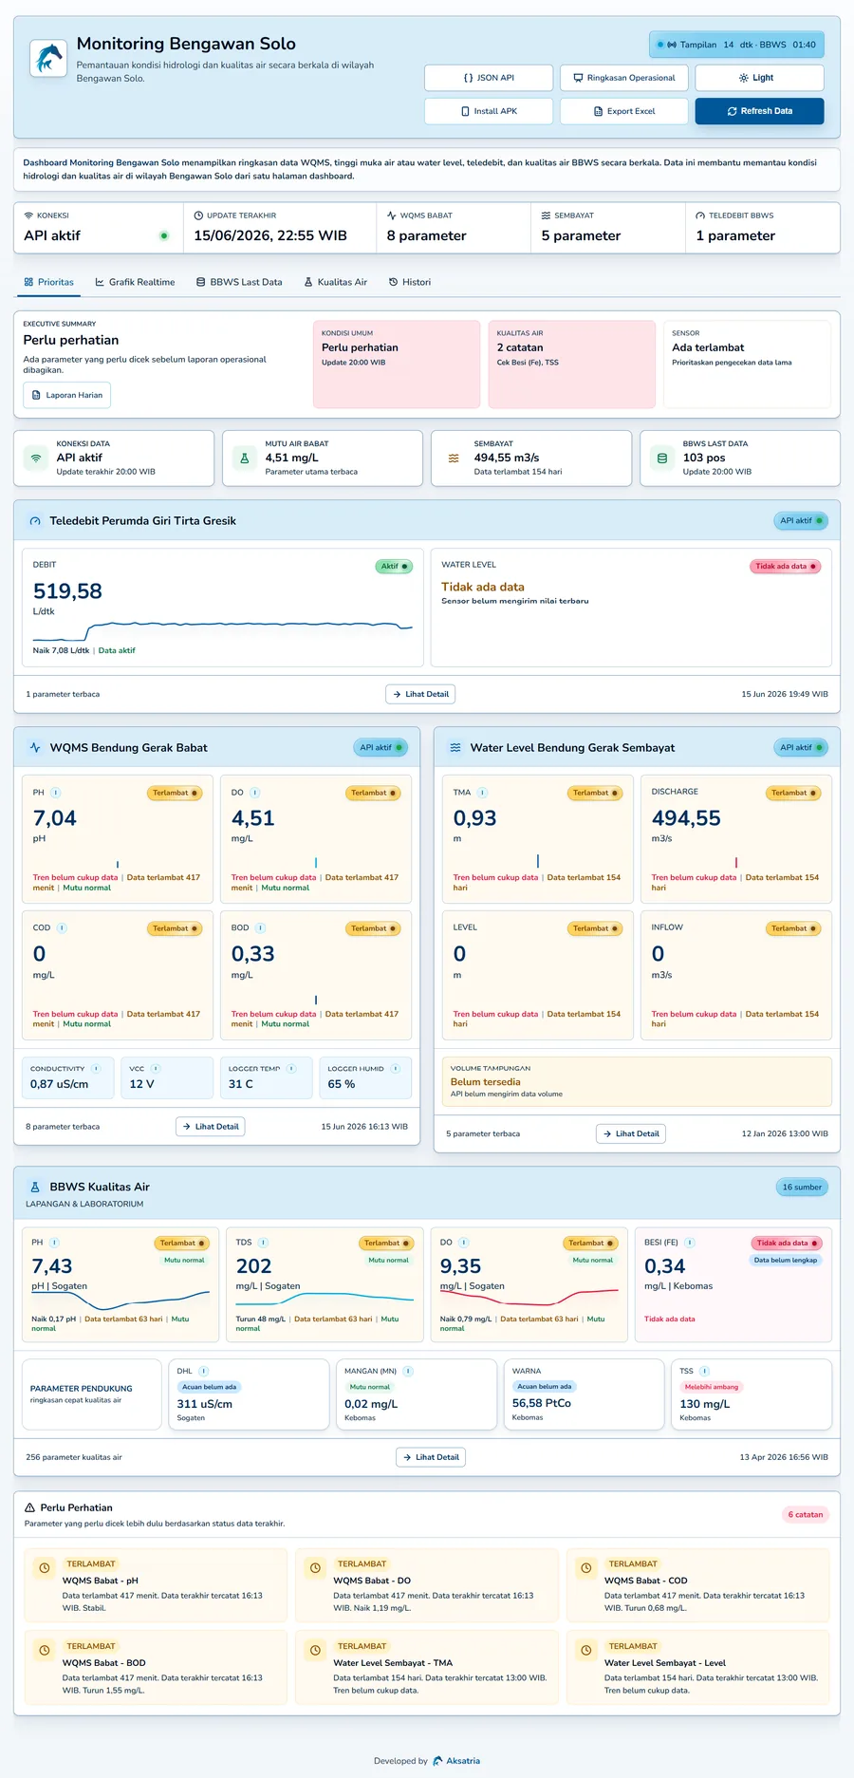854x1778 pixels.
Task: Click the info icon next to BBWS DO Sogaten
Action: (x=464, y=1243)
